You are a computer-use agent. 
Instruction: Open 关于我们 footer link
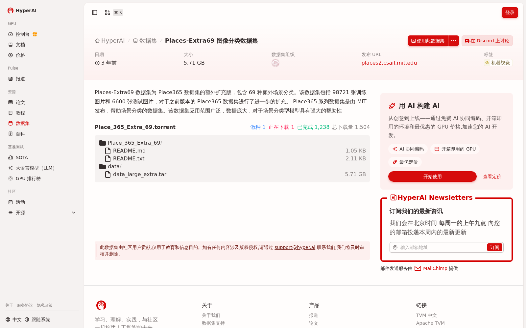click(x=211, y=315)
